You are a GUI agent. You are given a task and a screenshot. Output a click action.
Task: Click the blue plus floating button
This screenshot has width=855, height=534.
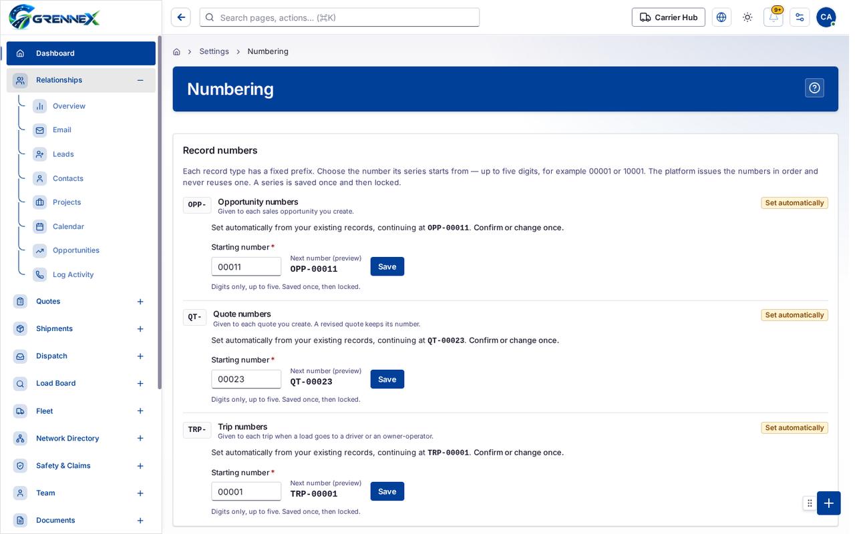pyautogui.click(x=828, y=503)
